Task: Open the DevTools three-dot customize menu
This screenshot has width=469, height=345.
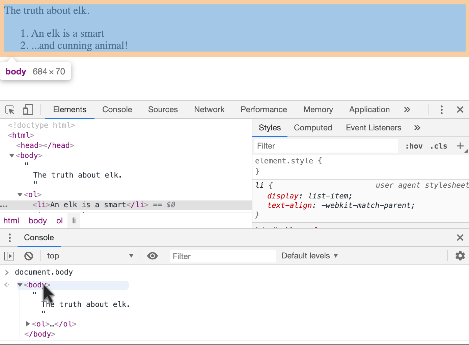Action: click(441, 110)
